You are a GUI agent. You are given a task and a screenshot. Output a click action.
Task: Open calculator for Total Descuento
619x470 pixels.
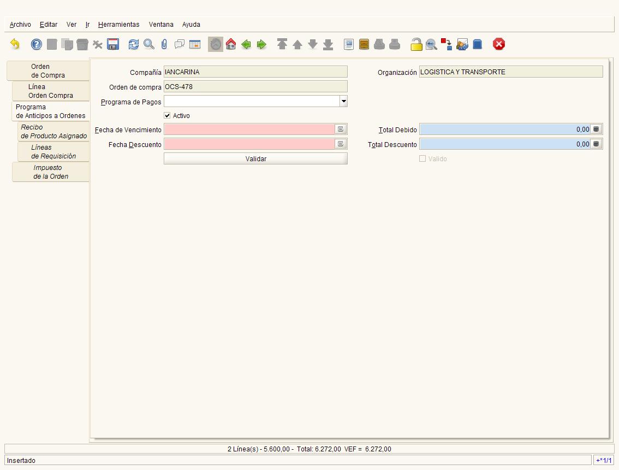click(596, 144)
